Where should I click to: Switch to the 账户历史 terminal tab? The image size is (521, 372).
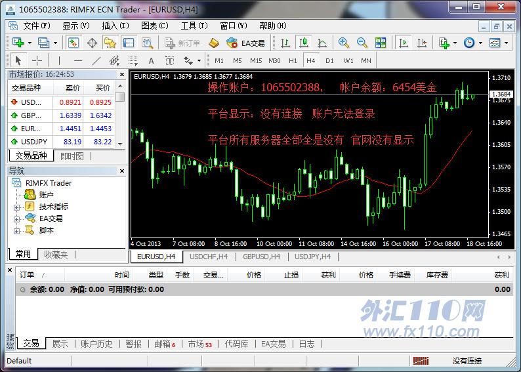click(x=96, y=344)
